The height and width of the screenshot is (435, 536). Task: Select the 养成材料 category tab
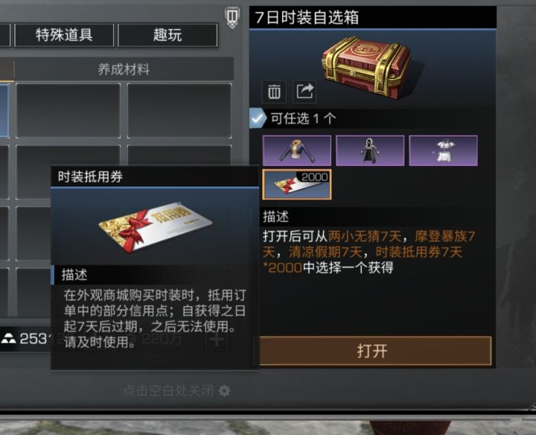tap(124, 69)
